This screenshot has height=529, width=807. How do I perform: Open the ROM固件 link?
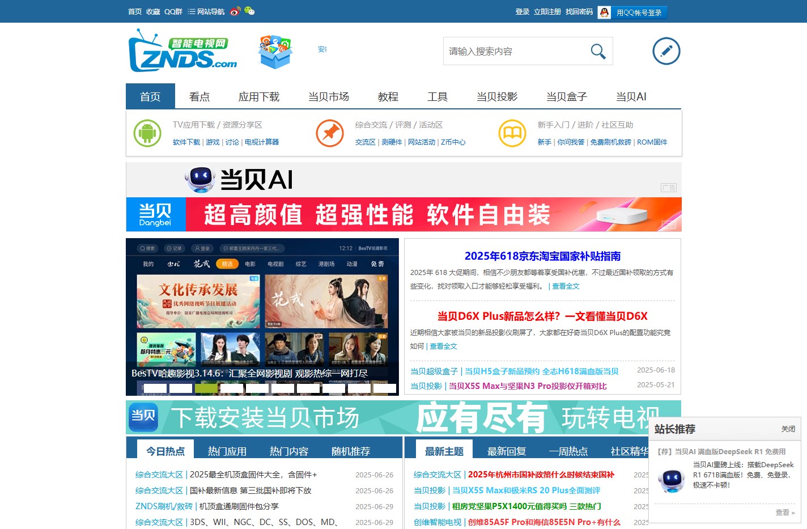pyautogui.click(x=652, y=142)
